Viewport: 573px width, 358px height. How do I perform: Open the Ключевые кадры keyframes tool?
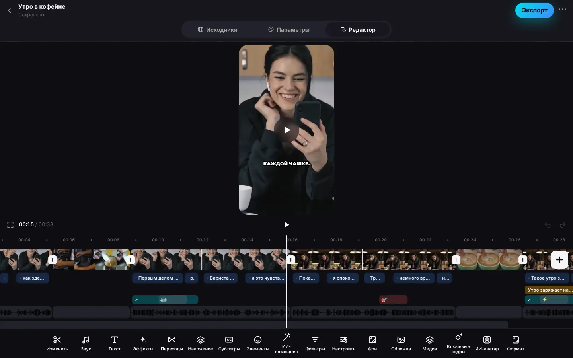(458, 343)
